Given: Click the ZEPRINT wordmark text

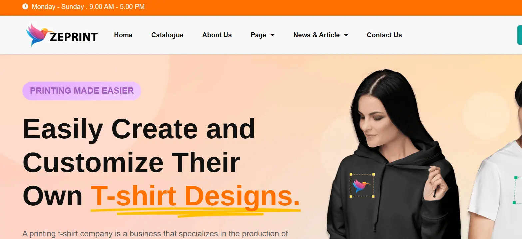Looking at the screenshot, I should (74, 37).
